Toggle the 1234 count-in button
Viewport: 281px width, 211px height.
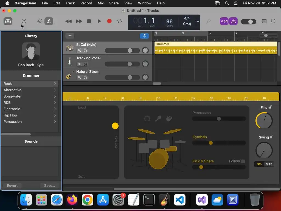coord(224,21)
